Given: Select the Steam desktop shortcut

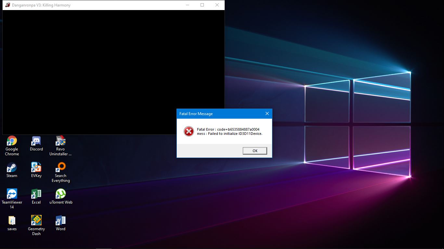Looking at the screenshot, I should tap(12, 168).
